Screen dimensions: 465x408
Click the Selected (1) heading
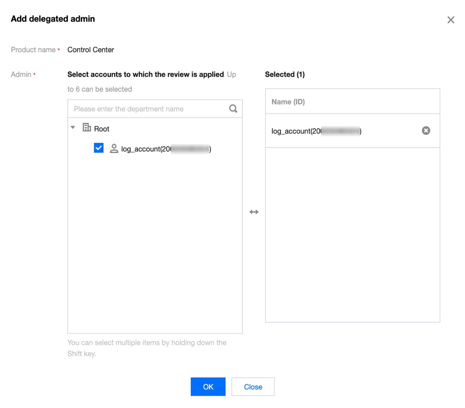point(285,74)
